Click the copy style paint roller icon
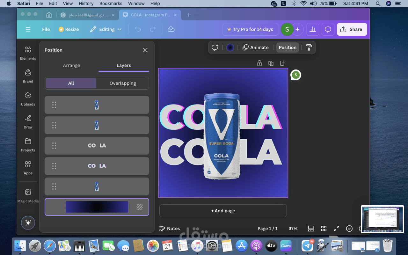The height and width of the screenshot is (255, 408). [x=309, y=47]
